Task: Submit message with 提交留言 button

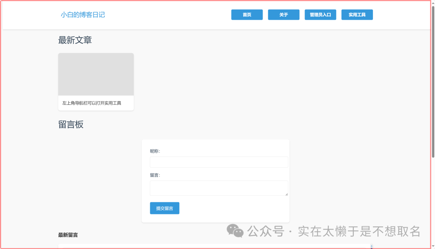Action: click(x=164, y=208)
